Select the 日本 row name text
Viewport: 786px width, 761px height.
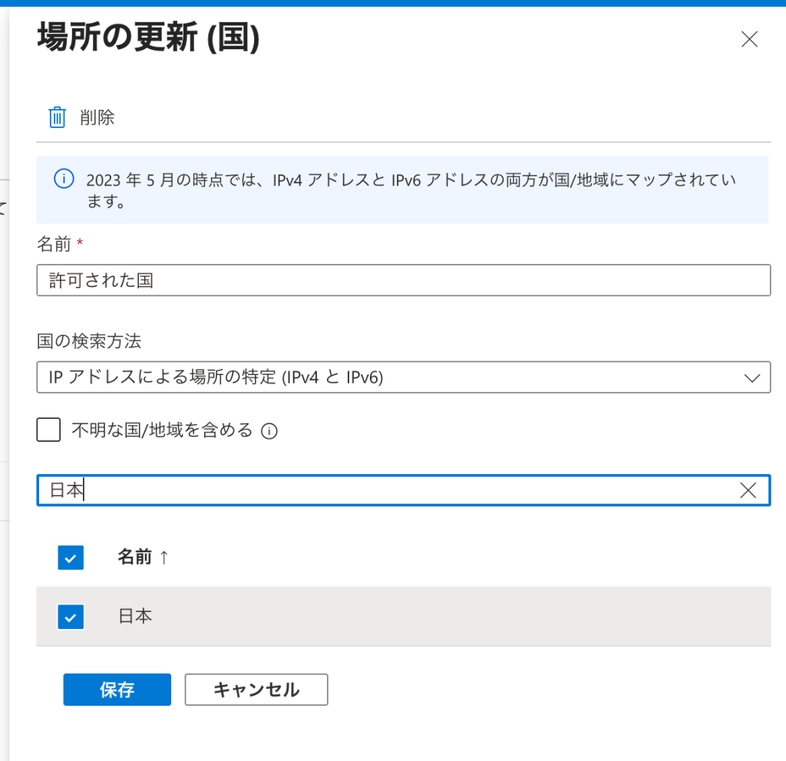[135, 616]
